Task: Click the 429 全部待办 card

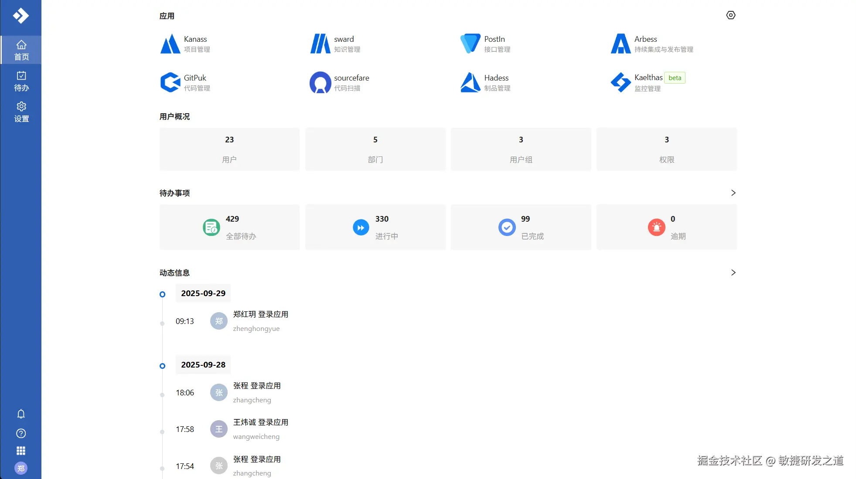Action: [x=229, y=227]
